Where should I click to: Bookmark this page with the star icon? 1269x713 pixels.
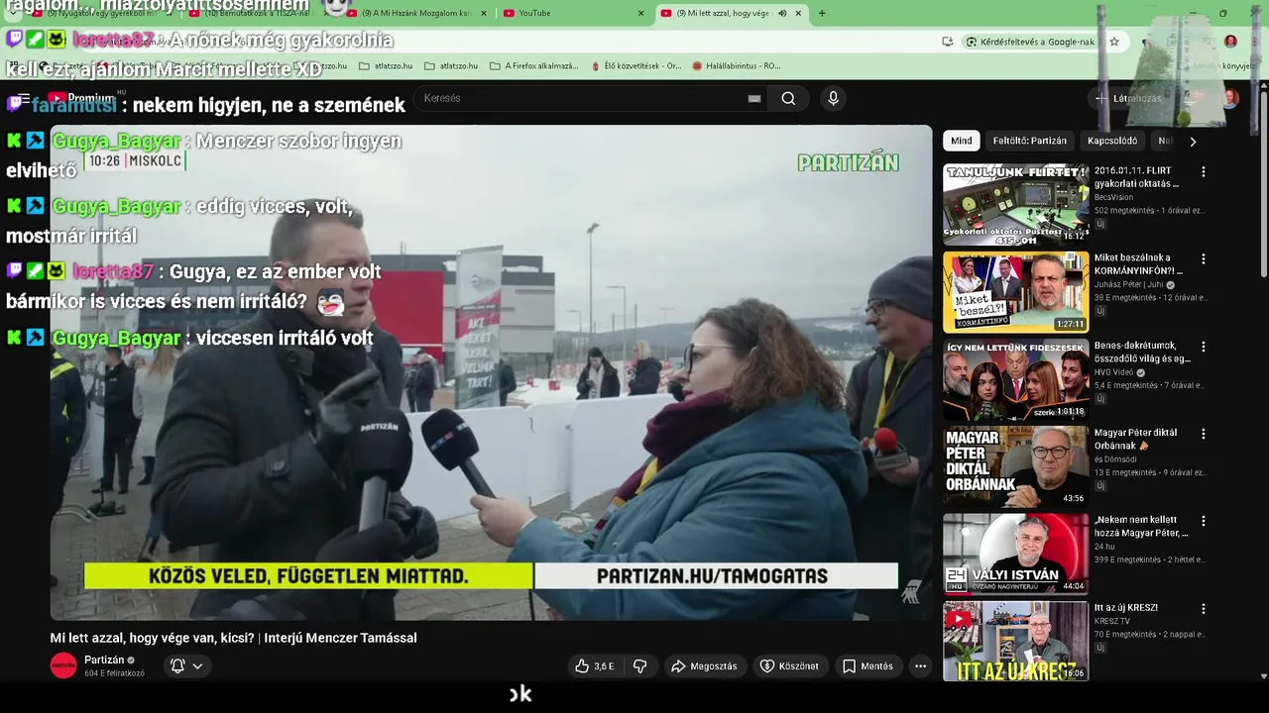tap(1114, 42)
